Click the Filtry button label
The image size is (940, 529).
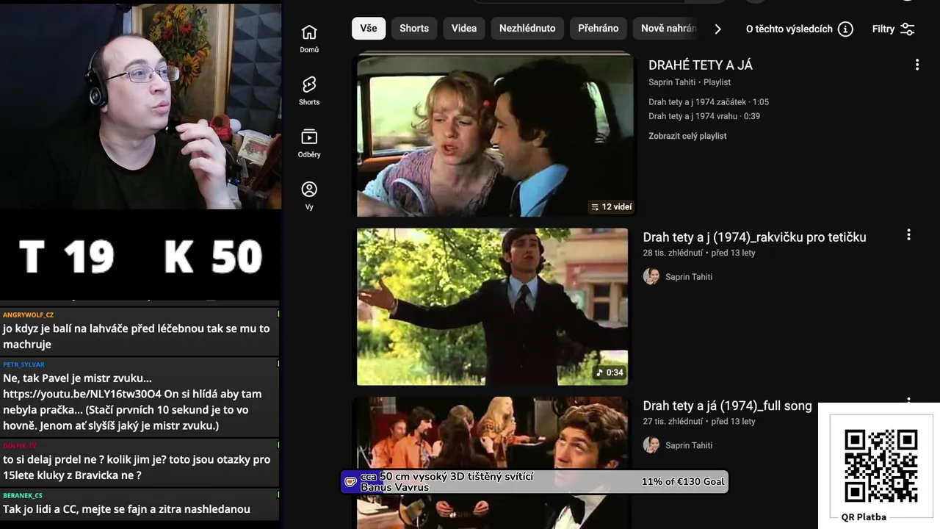click(883, 29)
